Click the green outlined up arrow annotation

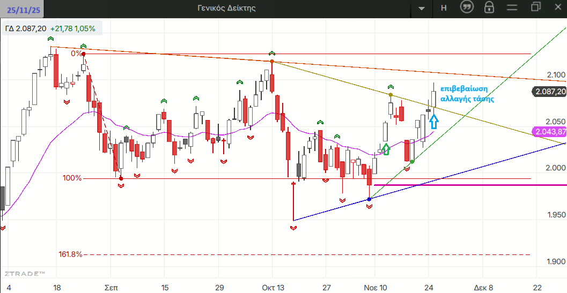385,149
